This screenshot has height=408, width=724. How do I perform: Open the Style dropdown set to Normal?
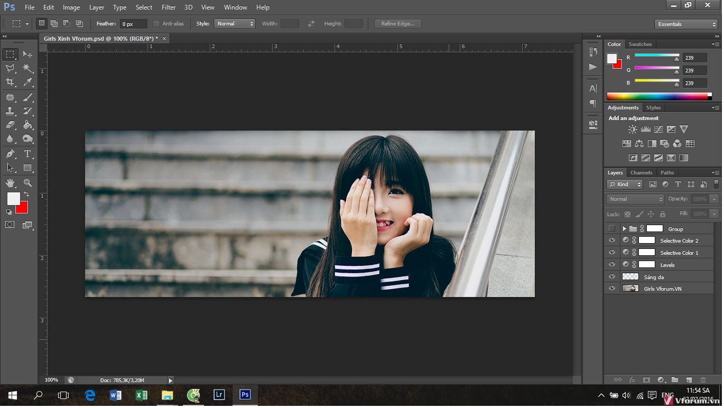(235, 24)
